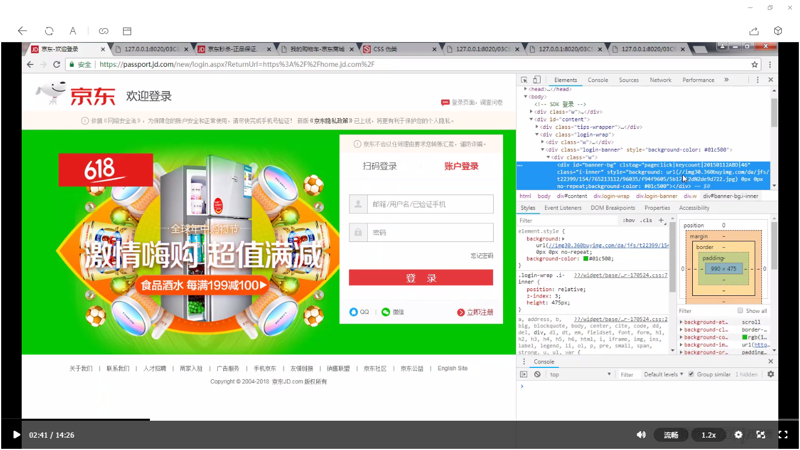800x450 pixels.
Task: Collapse the div class login-banner node
Action: point(543,149)
